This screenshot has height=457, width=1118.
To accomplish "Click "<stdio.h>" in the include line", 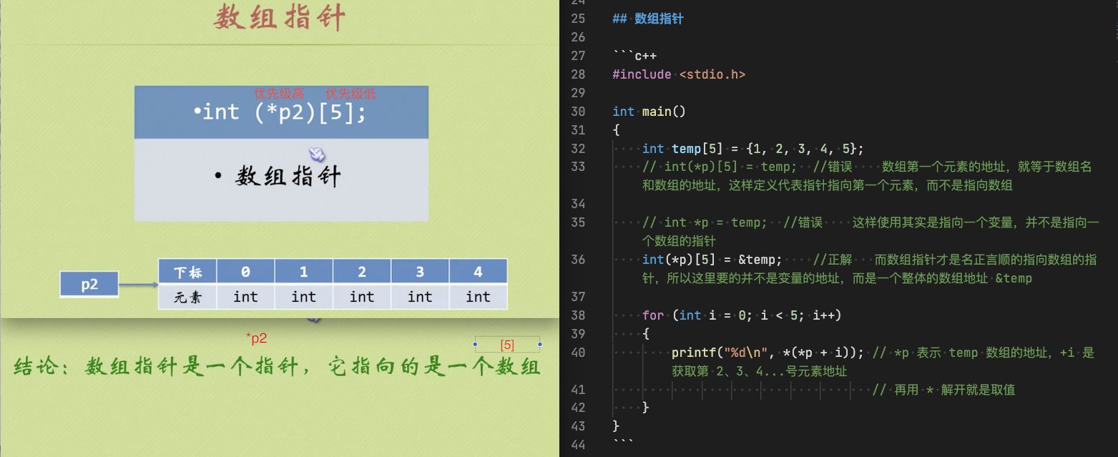I will point(712,74).
